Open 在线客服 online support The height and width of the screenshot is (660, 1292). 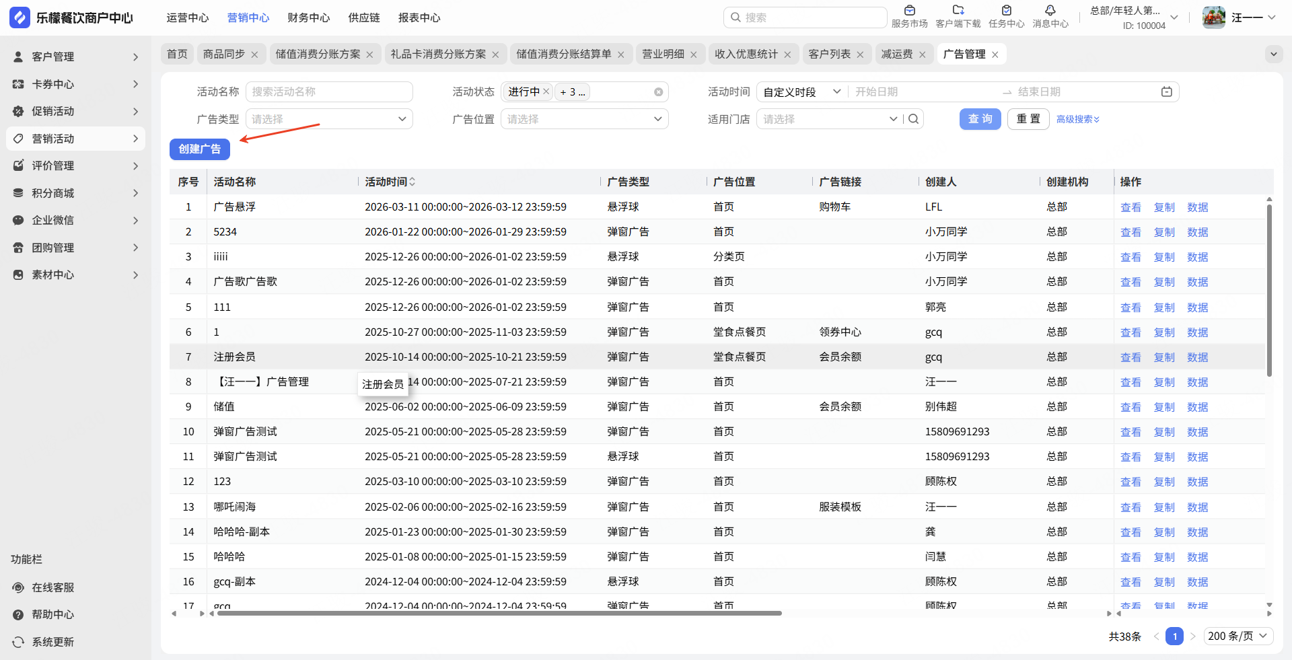click(52, 587)
